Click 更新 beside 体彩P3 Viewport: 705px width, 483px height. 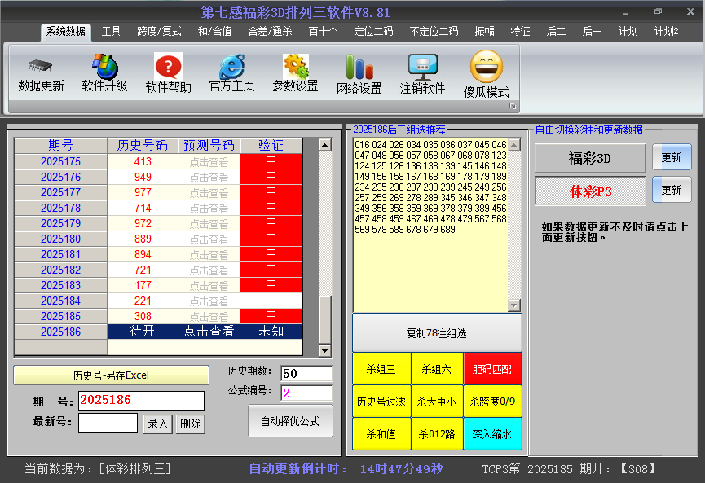pos(672,190)
